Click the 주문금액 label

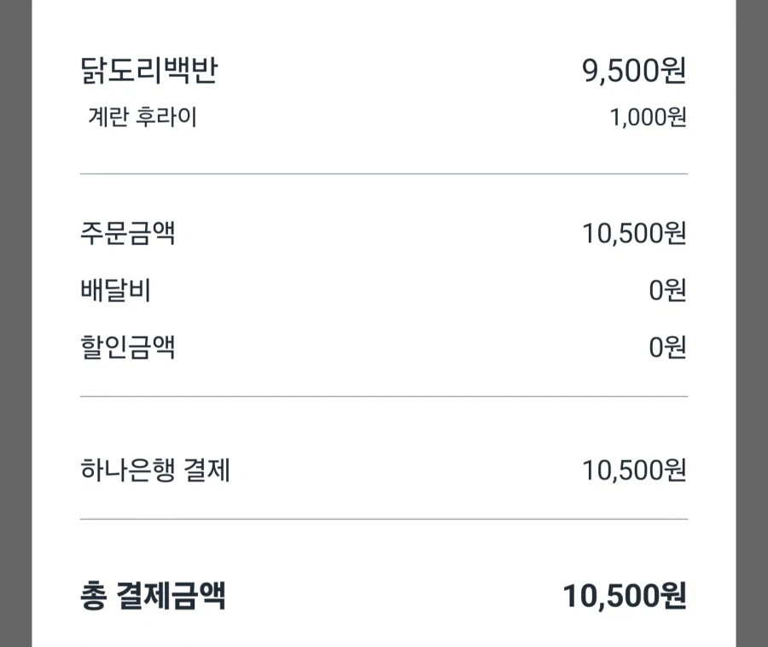click(x=128, y=233)
